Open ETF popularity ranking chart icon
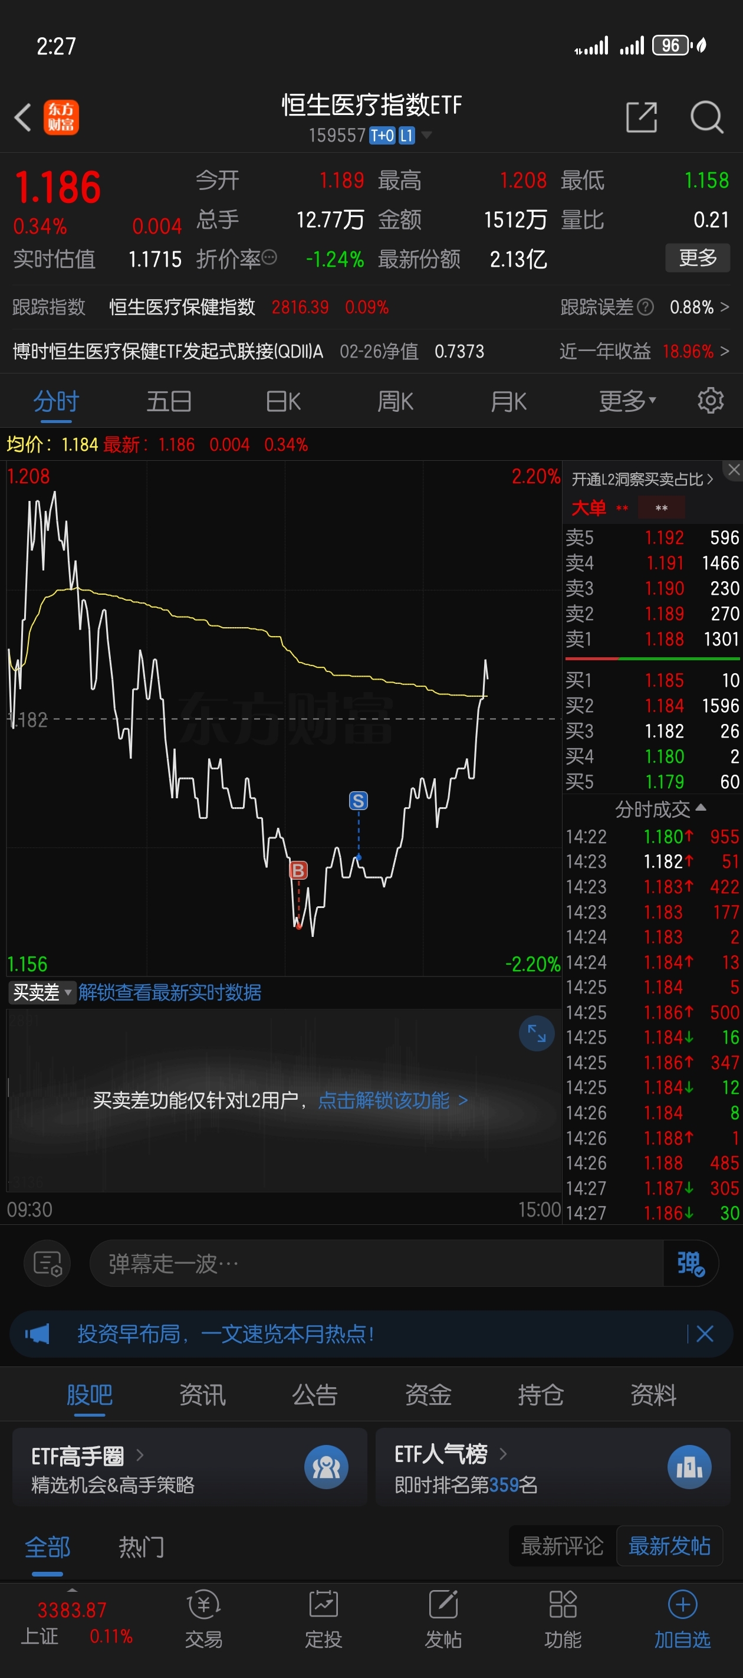Screen dimensions: 743x1678 689,1467
